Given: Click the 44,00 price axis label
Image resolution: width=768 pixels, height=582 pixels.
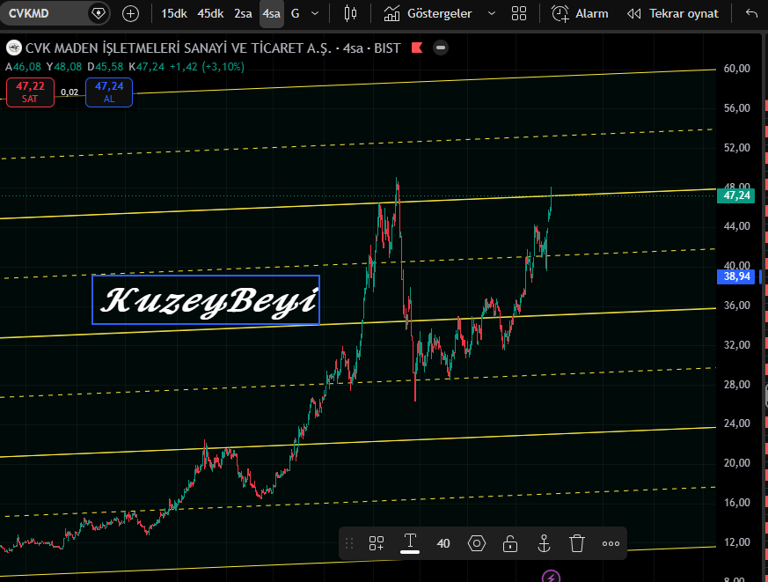Looking at the screenshot, I should (x=736, y=226).
